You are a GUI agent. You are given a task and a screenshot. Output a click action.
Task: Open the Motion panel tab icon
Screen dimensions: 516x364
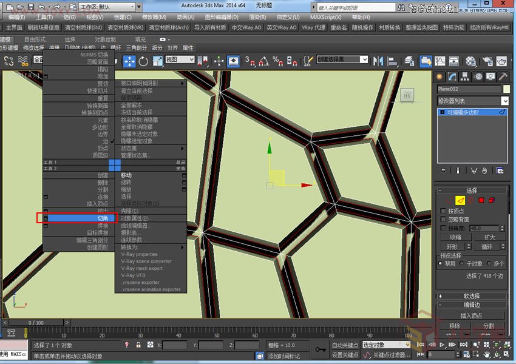[x=478, y=76]
